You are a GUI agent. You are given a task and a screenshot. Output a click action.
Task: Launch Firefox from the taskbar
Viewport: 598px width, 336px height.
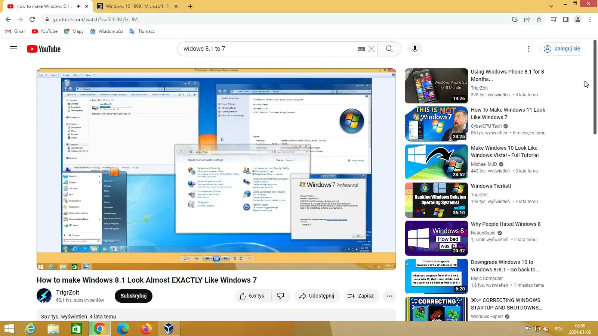(x=146, y=329)
